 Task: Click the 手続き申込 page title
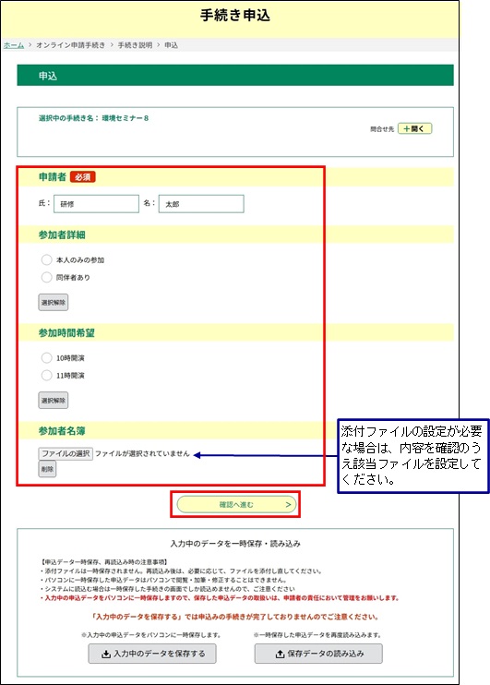235,16
